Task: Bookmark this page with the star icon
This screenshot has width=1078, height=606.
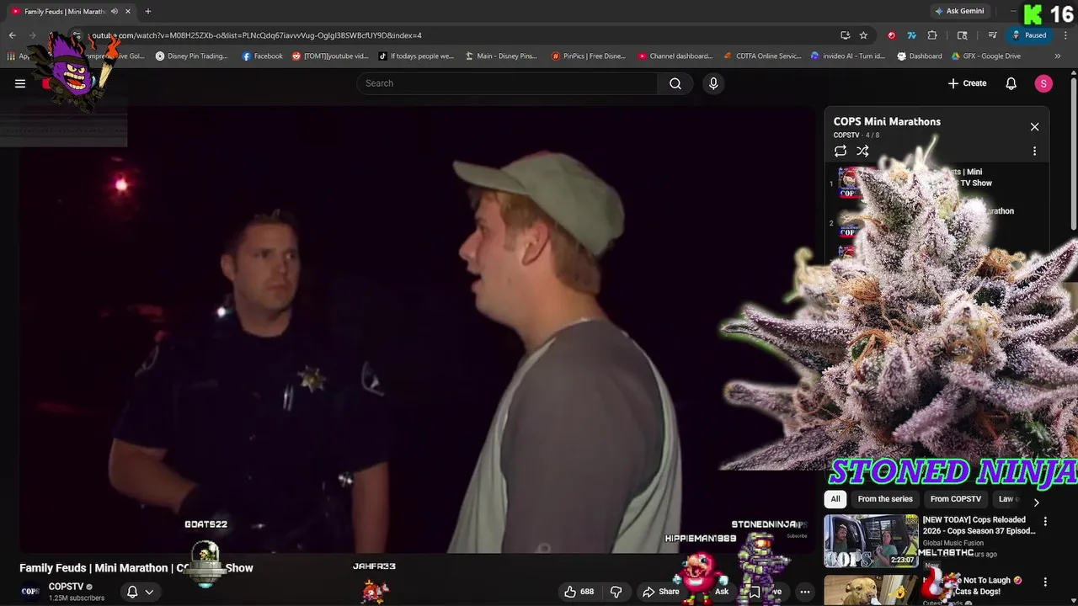Action: click(x=863, y=35)
